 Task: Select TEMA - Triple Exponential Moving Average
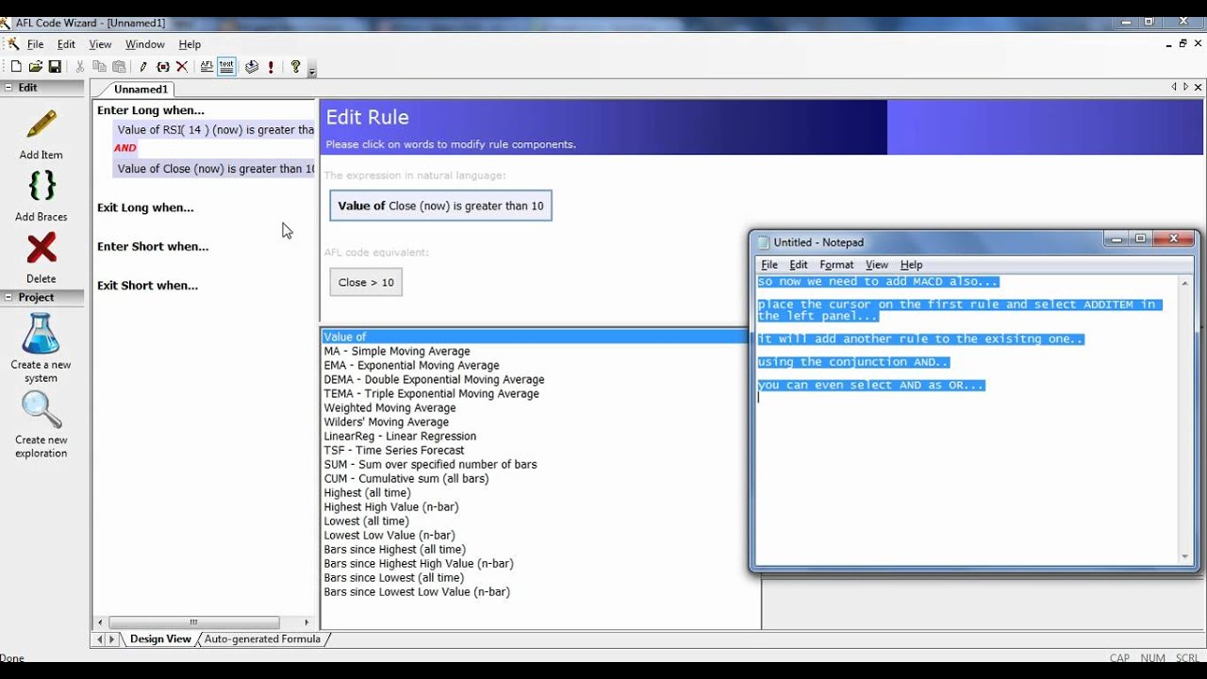(x=432, y=393)
